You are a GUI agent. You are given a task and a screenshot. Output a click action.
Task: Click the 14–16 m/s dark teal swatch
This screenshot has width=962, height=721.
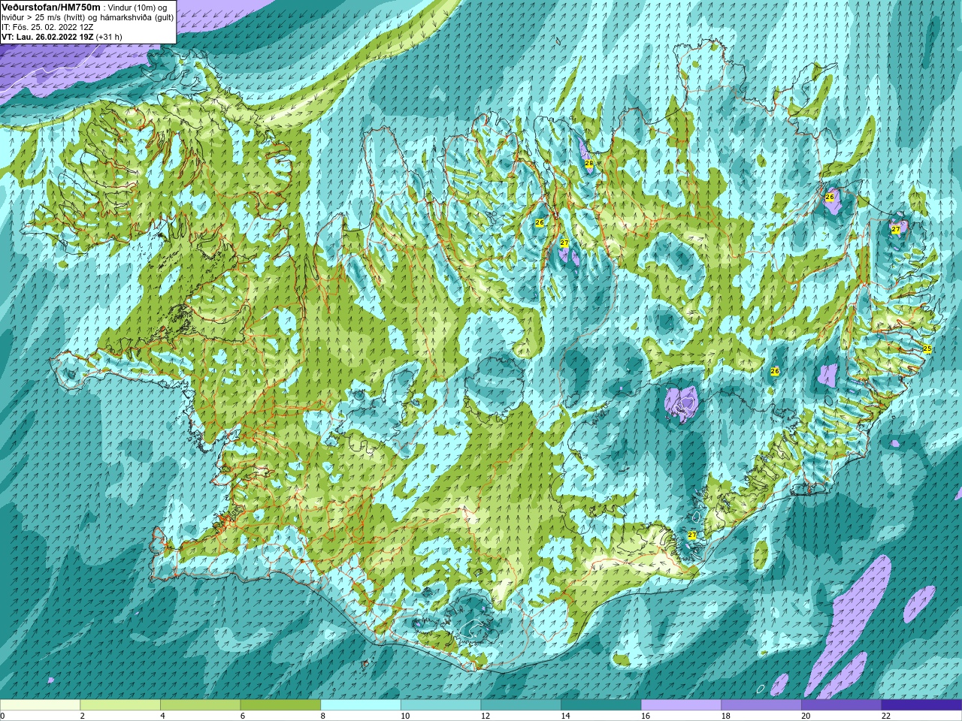601,704
